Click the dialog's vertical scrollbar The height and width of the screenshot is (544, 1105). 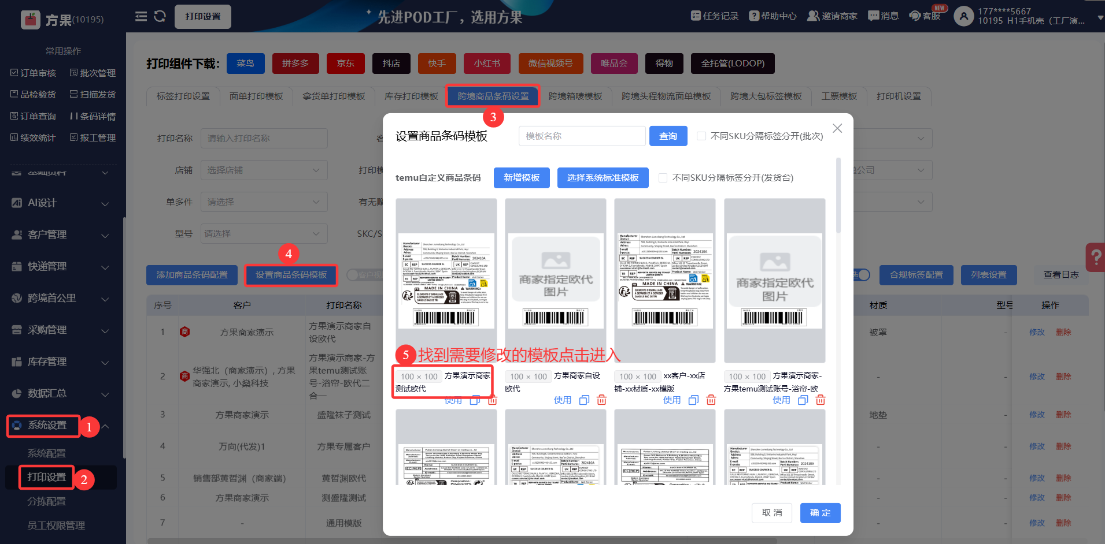click(x=838, y=196)
